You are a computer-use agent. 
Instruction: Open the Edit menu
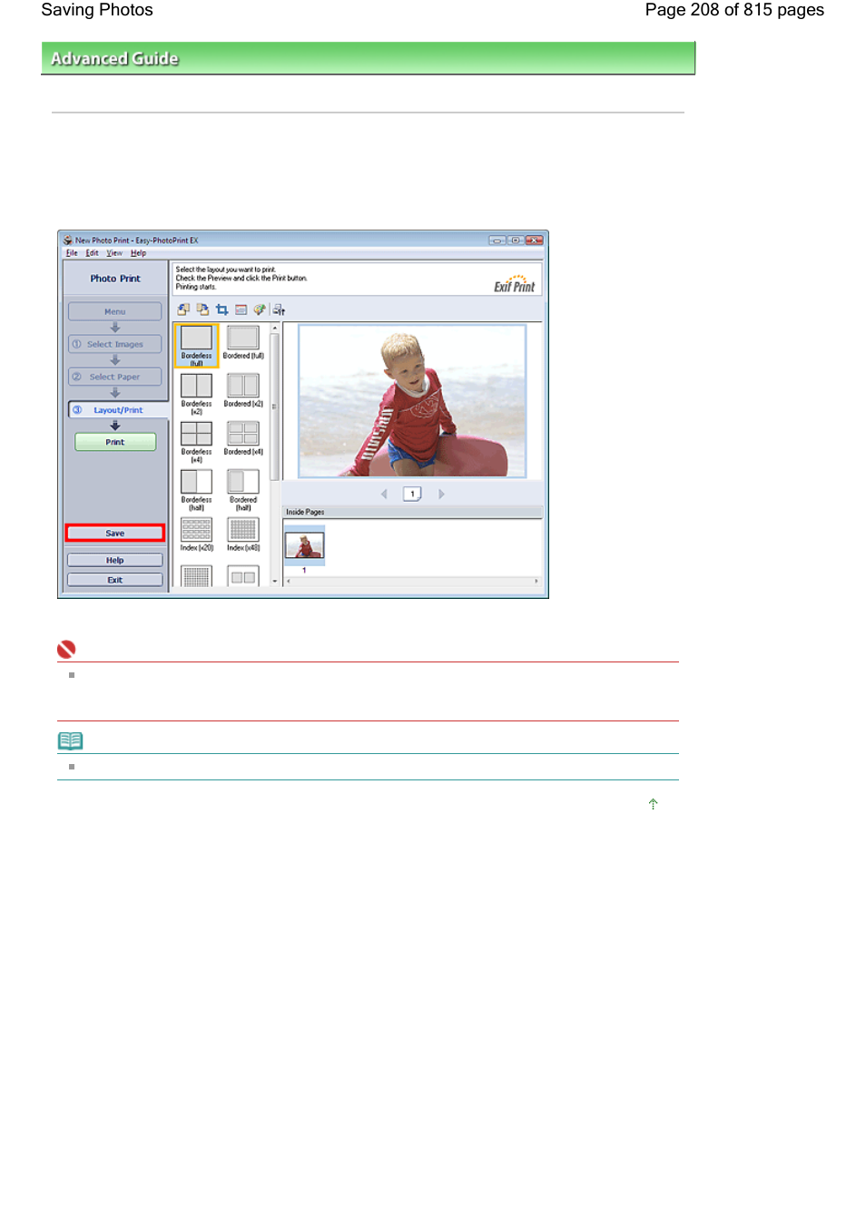(92, 253)
